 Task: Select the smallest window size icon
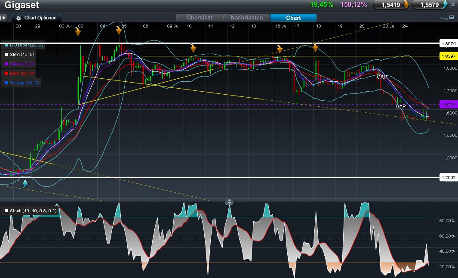[x=441, y=19]
